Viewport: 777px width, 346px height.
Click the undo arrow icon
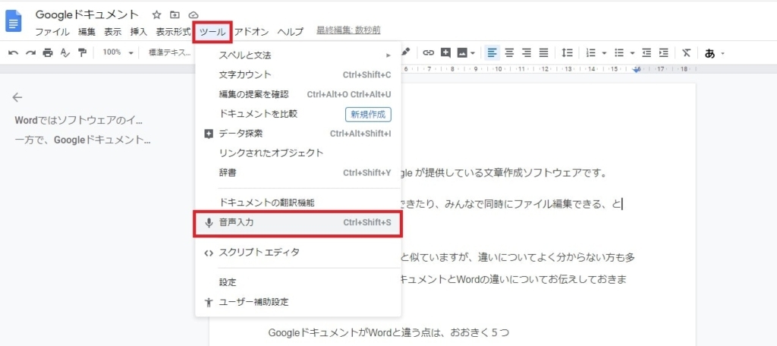click(13, 52)
